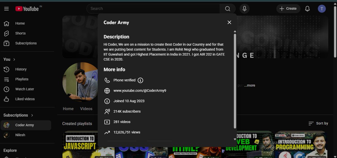The width and height of the screenshot is (337, 158).
Task: Click the Nilesh sidebar avatar
Action: (x=6, y=135)
